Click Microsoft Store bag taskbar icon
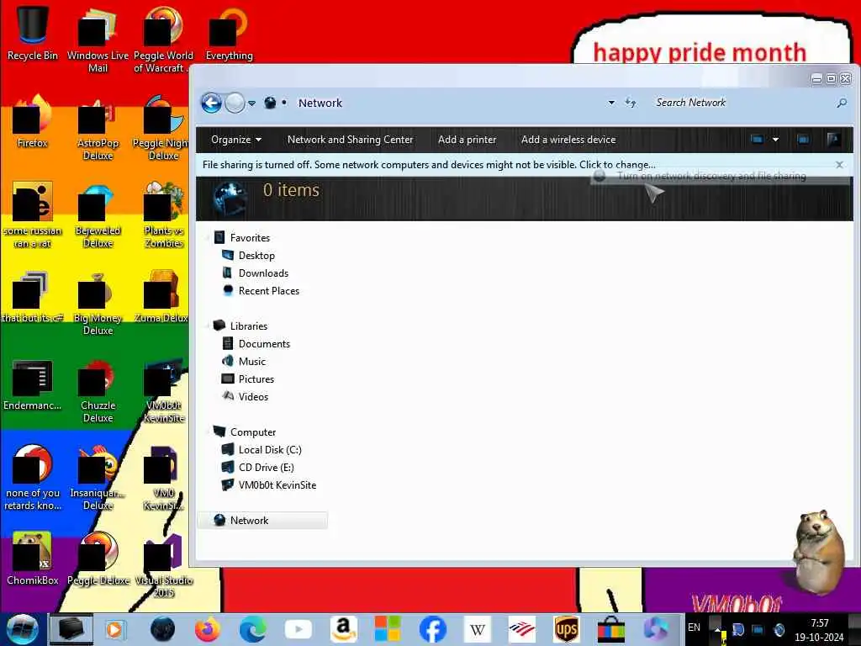This screenshot has width=861, height=646. (x=610, y=629)
